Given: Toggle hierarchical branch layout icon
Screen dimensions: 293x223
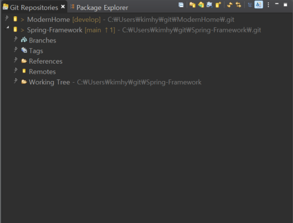Looking at the screenshot, I should [x=250, y=5].
